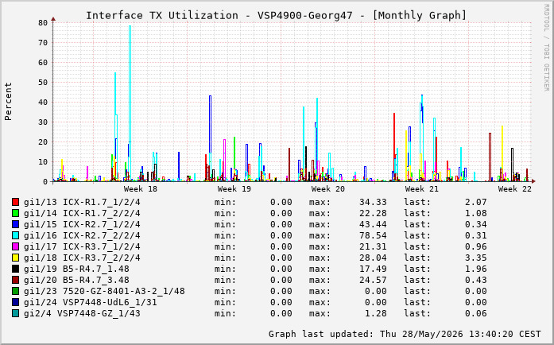Click the green gi1/14 legend swatch
Image resolution: width=554 pixels, height=345 pixels.
tap(15, 213)
